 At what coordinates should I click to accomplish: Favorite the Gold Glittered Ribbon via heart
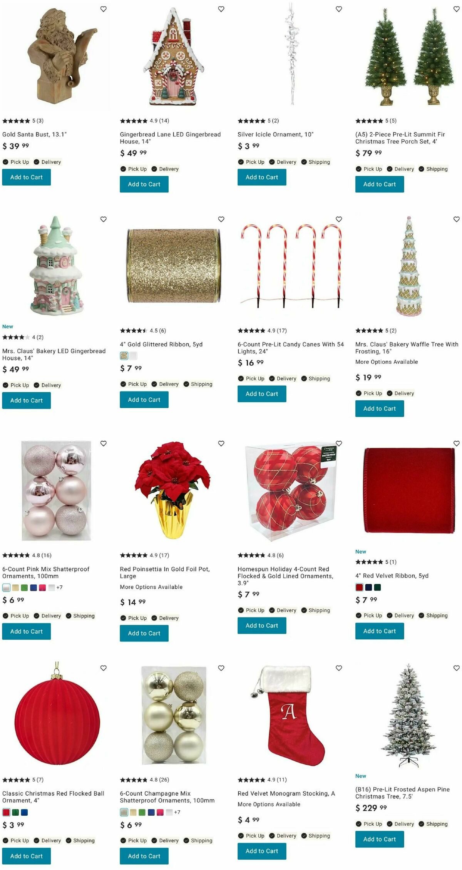pos(221,219)
